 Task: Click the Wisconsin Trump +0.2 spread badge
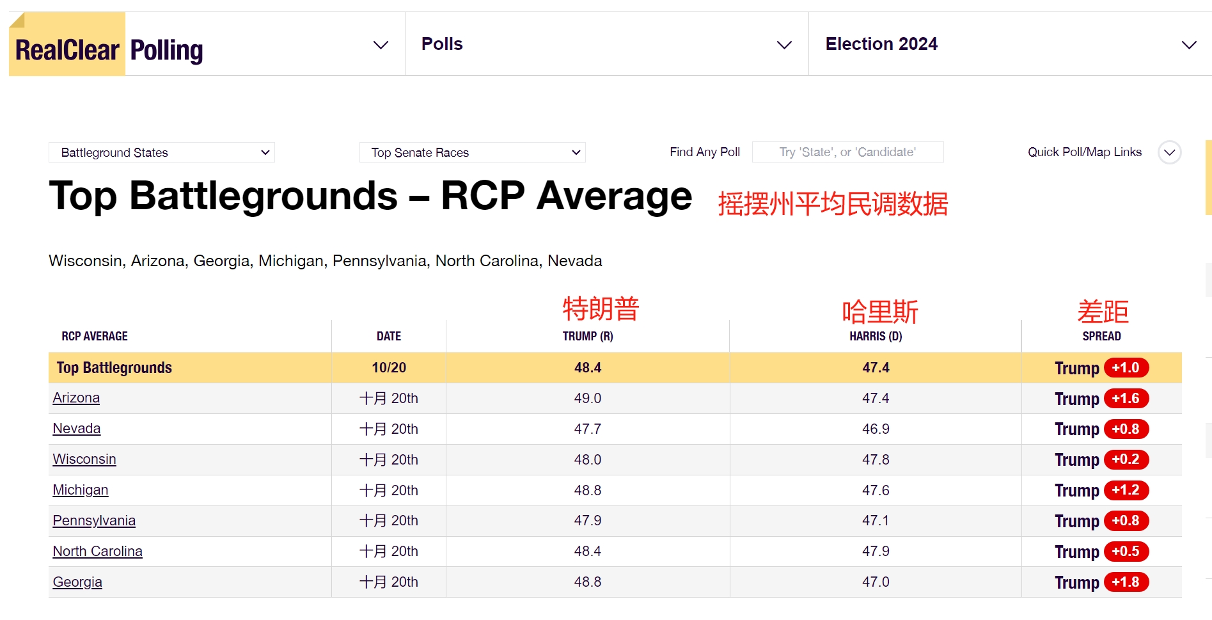(x=1126, y=459)
